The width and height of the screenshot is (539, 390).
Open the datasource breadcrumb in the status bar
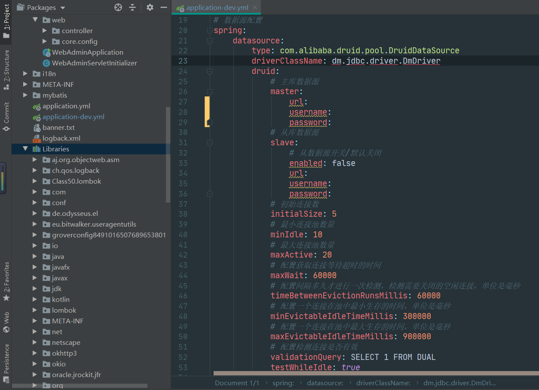pos(325,383)
